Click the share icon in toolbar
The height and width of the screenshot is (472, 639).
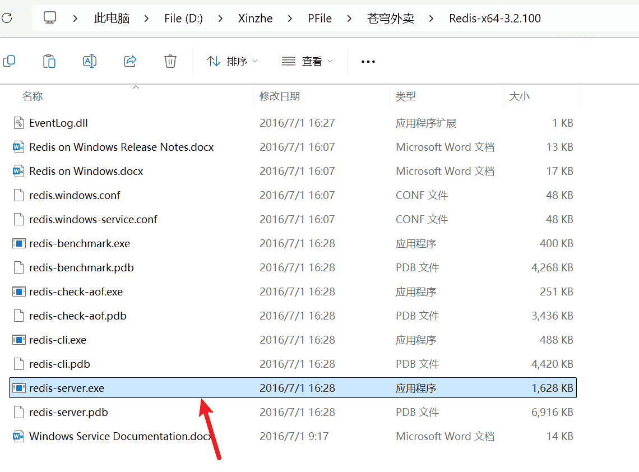point(130,61)
